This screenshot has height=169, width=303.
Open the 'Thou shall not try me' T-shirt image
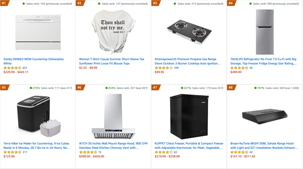click(113, 32)
